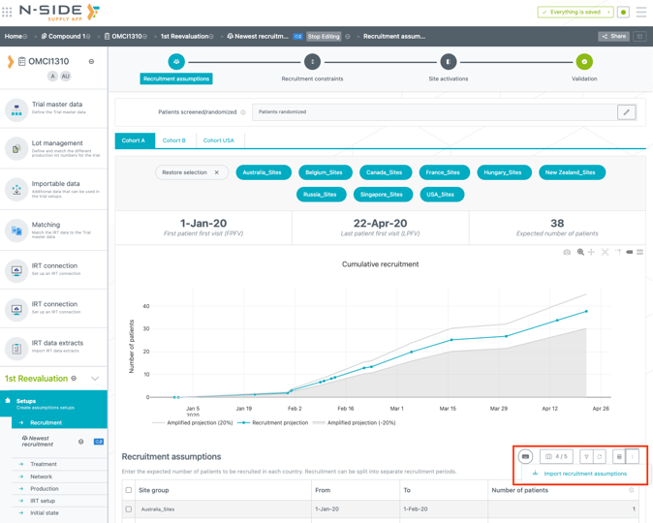This screenshot has height=523, width=653.
Task: Click the Recruitment constraints step icon
Action: pyautogui.click(x=312, y=62)
